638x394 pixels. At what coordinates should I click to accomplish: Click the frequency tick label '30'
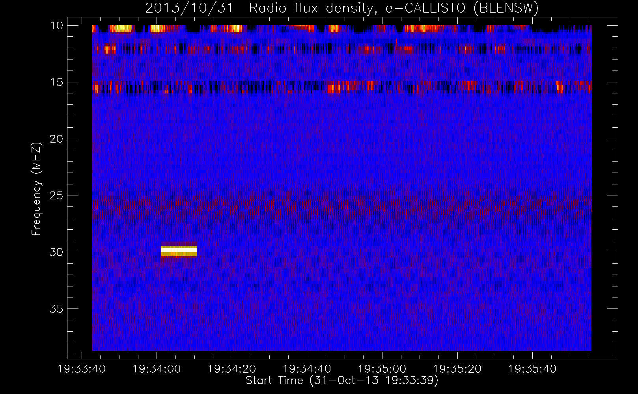coord(57,252)
